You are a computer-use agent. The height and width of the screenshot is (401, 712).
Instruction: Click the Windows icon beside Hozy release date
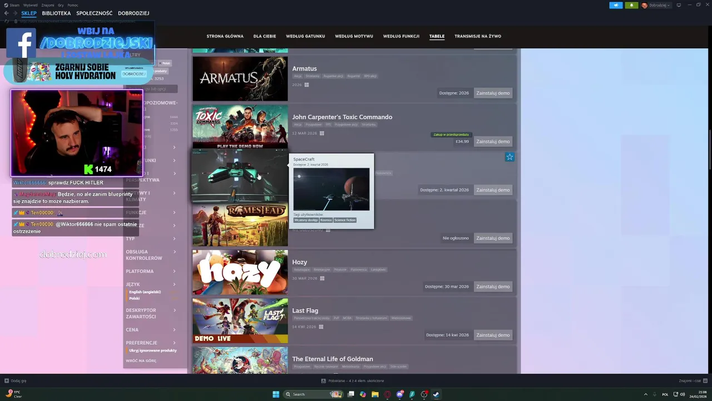coord(322,278)
